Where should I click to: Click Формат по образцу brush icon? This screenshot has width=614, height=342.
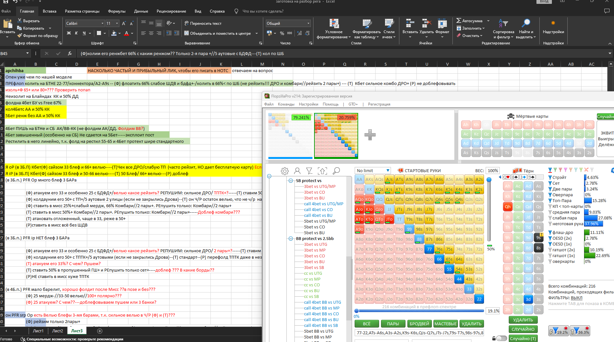(x=20, y=35)
